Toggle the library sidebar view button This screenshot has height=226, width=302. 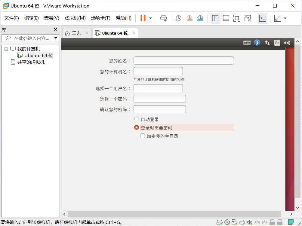[x=215, y=18]
